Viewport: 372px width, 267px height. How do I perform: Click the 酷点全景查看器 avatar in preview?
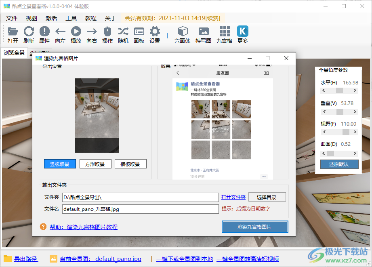coord(182,86)
